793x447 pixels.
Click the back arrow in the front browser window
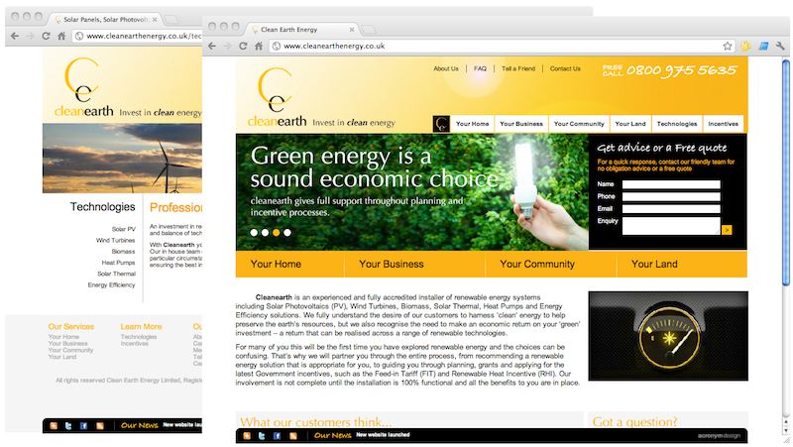(212, 46)
